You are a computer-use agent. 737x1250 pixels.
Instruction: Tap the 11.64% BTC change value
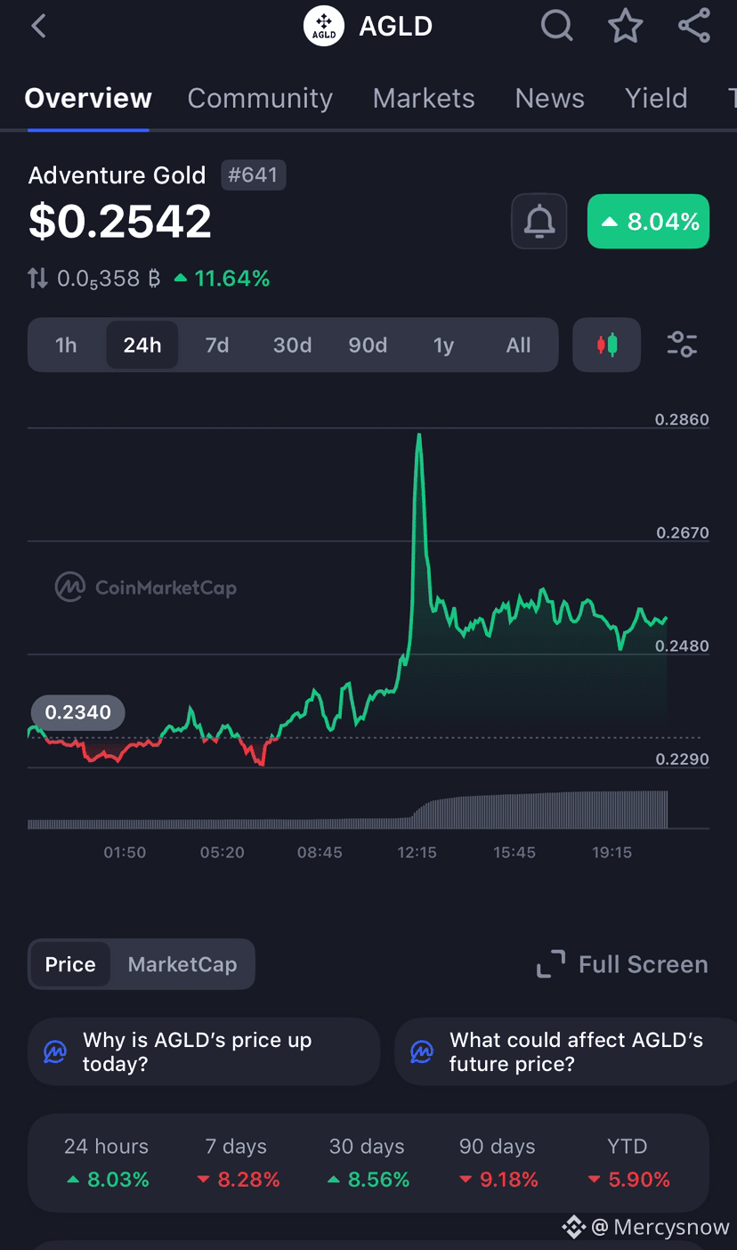(x=223, y=279)
